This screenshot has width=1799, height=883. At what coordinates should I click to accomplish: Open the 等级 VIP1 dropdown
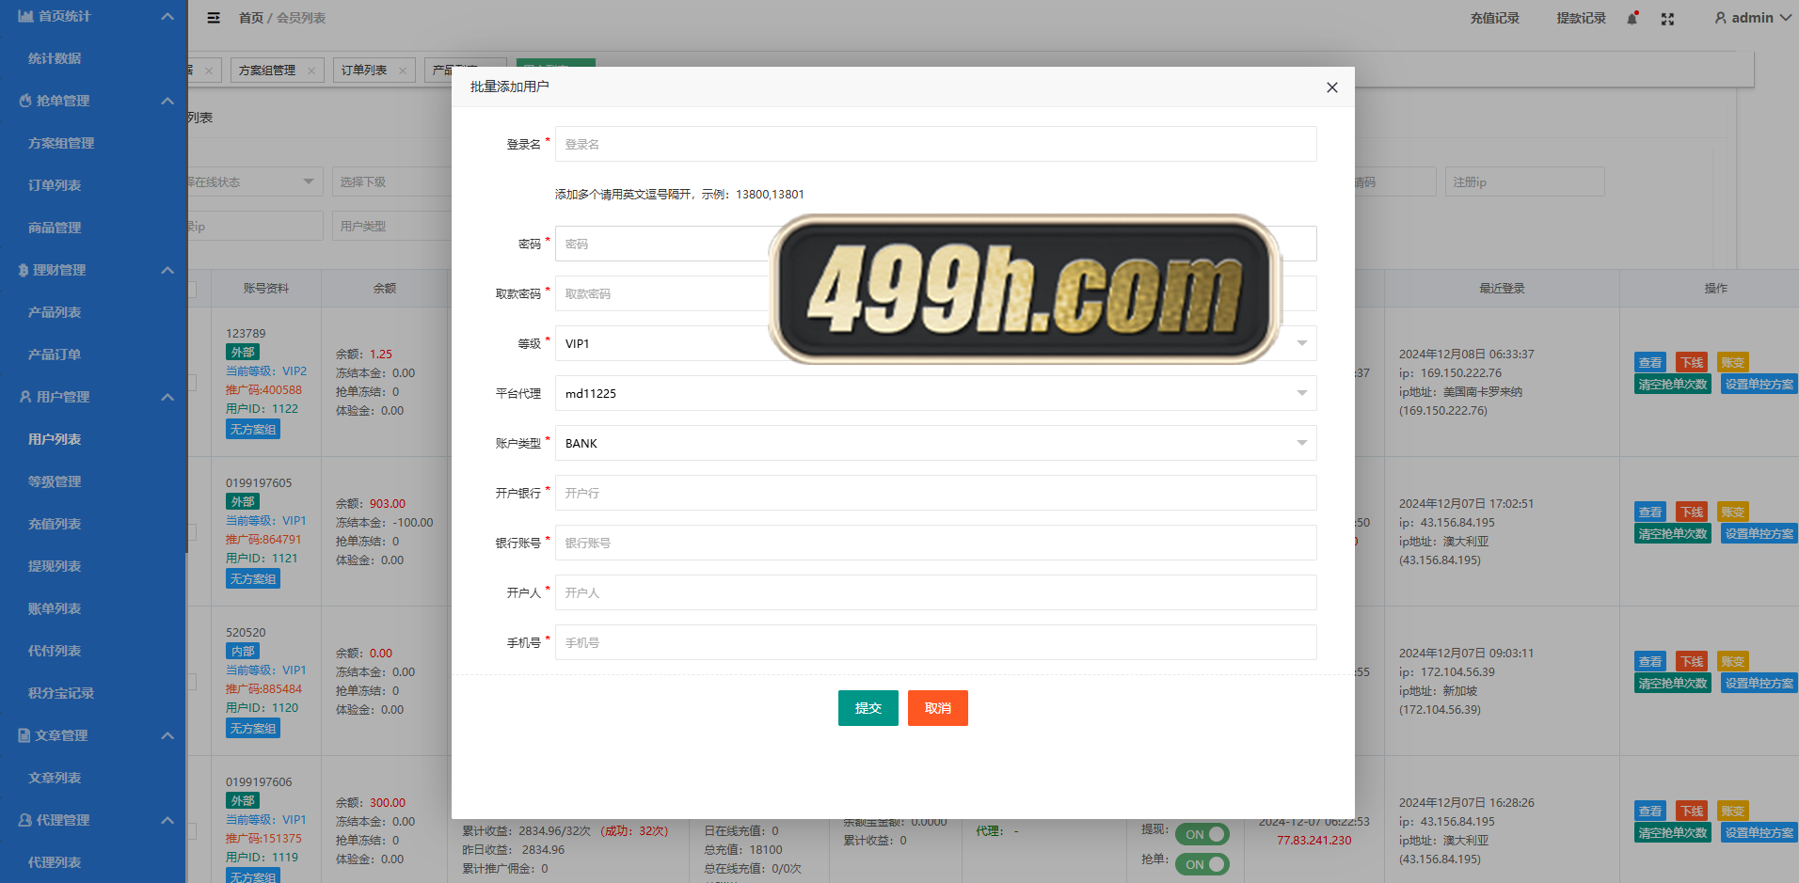[936, 343]
